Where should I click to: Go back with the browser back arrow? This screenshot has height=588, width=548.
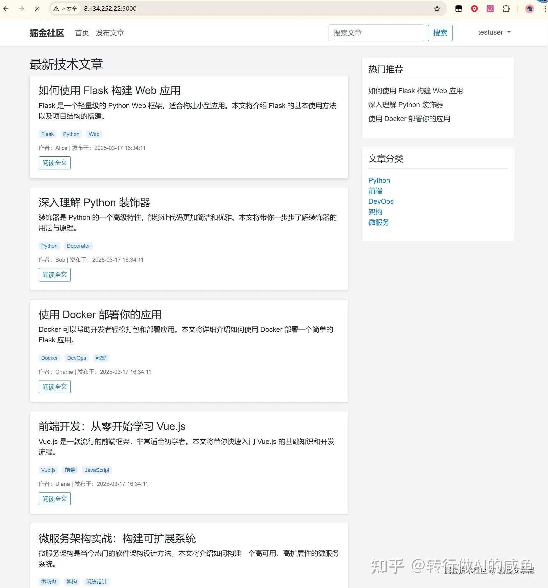[6, 8]
